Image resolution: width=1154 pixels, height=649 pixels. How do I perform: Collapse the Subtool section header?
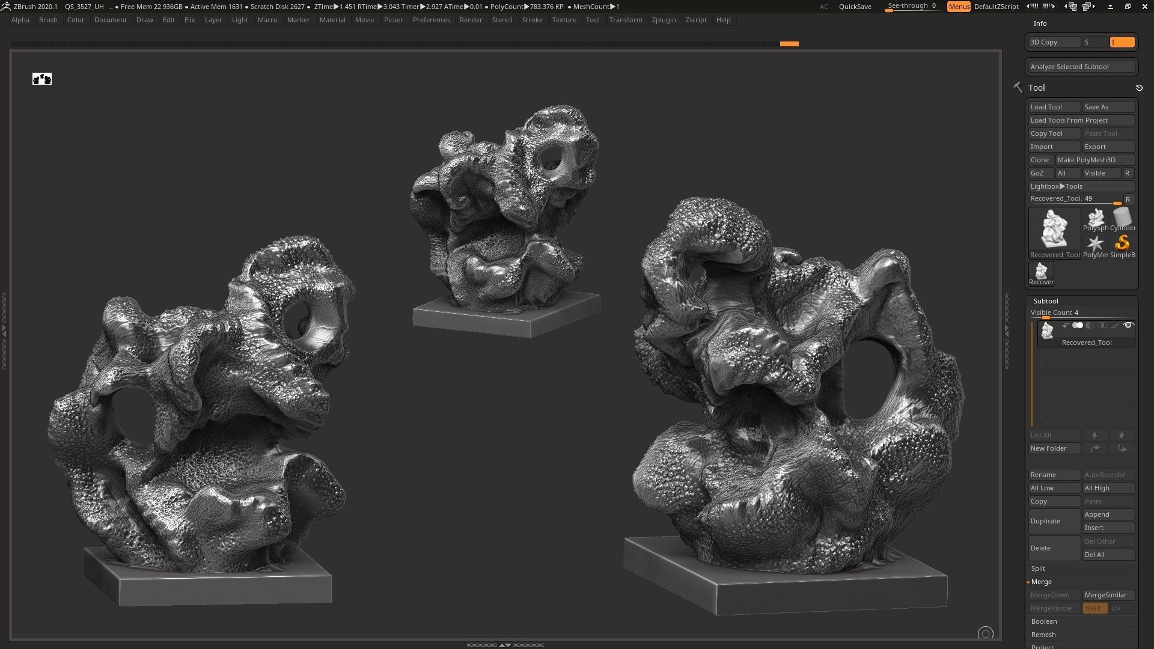click(1045, 301)
